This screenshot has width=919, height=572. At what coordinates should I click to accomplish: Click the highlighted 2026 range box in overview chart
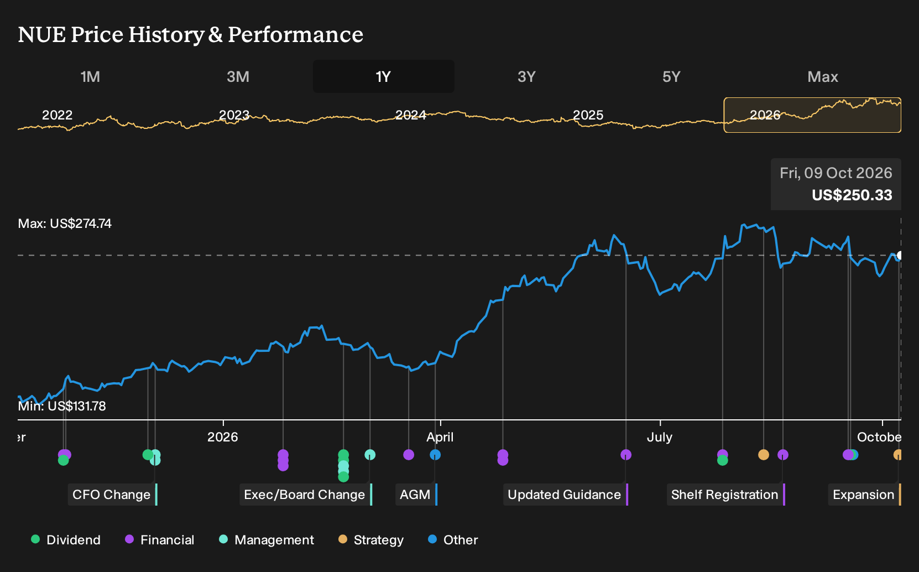(x=812, y=115)
